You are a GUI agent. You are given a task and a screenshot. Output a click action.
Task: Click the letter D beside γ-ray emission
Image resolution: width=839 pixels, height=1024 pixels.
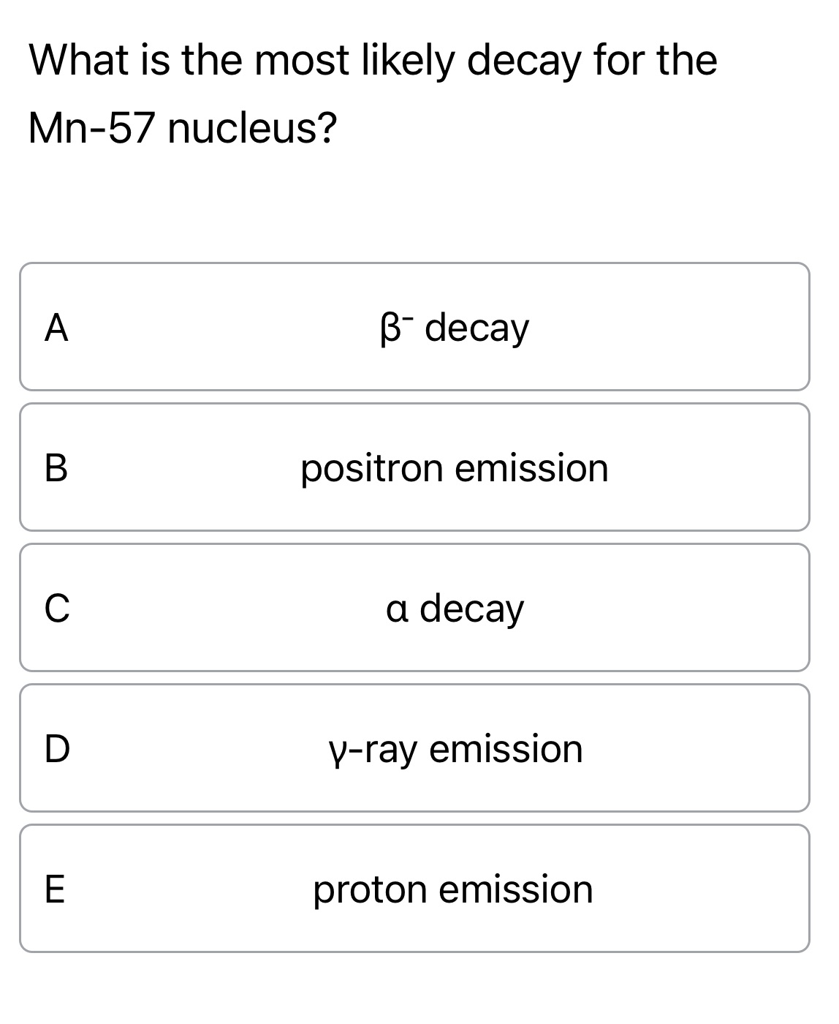tap(57, 748)
